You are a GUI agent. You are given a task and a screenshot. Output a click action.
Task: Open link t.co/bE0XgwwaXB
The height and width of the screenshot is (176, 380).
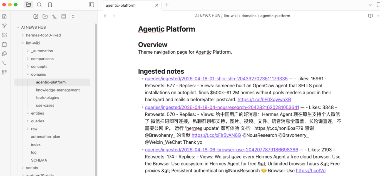[264, 100]
